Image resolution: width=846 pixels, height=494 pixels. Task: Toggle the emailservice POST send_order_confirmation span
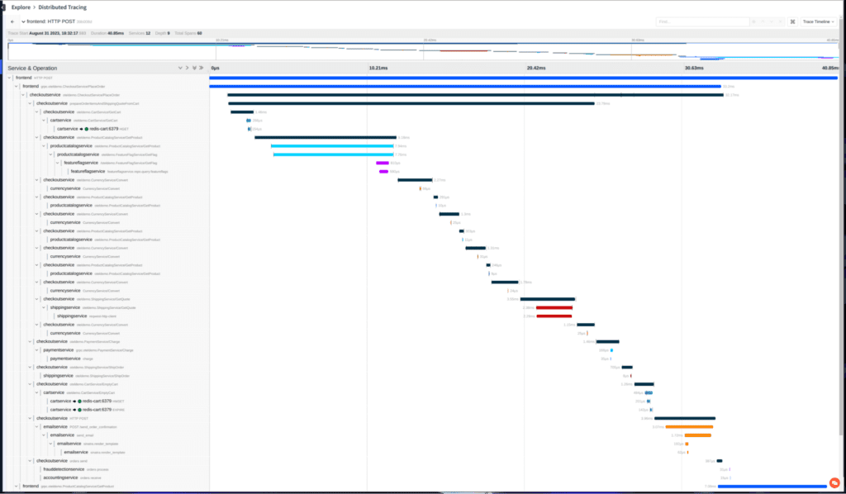click(x=37, y=427)
